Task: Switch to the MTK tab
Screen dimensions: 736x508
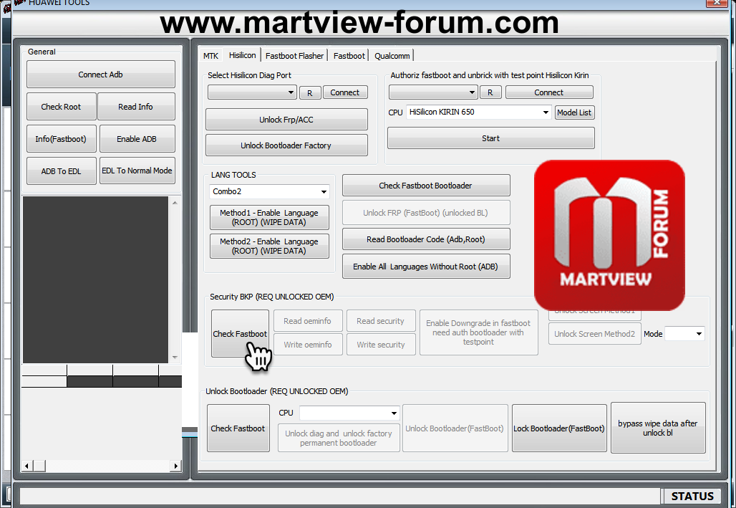Action: [210, 55]
